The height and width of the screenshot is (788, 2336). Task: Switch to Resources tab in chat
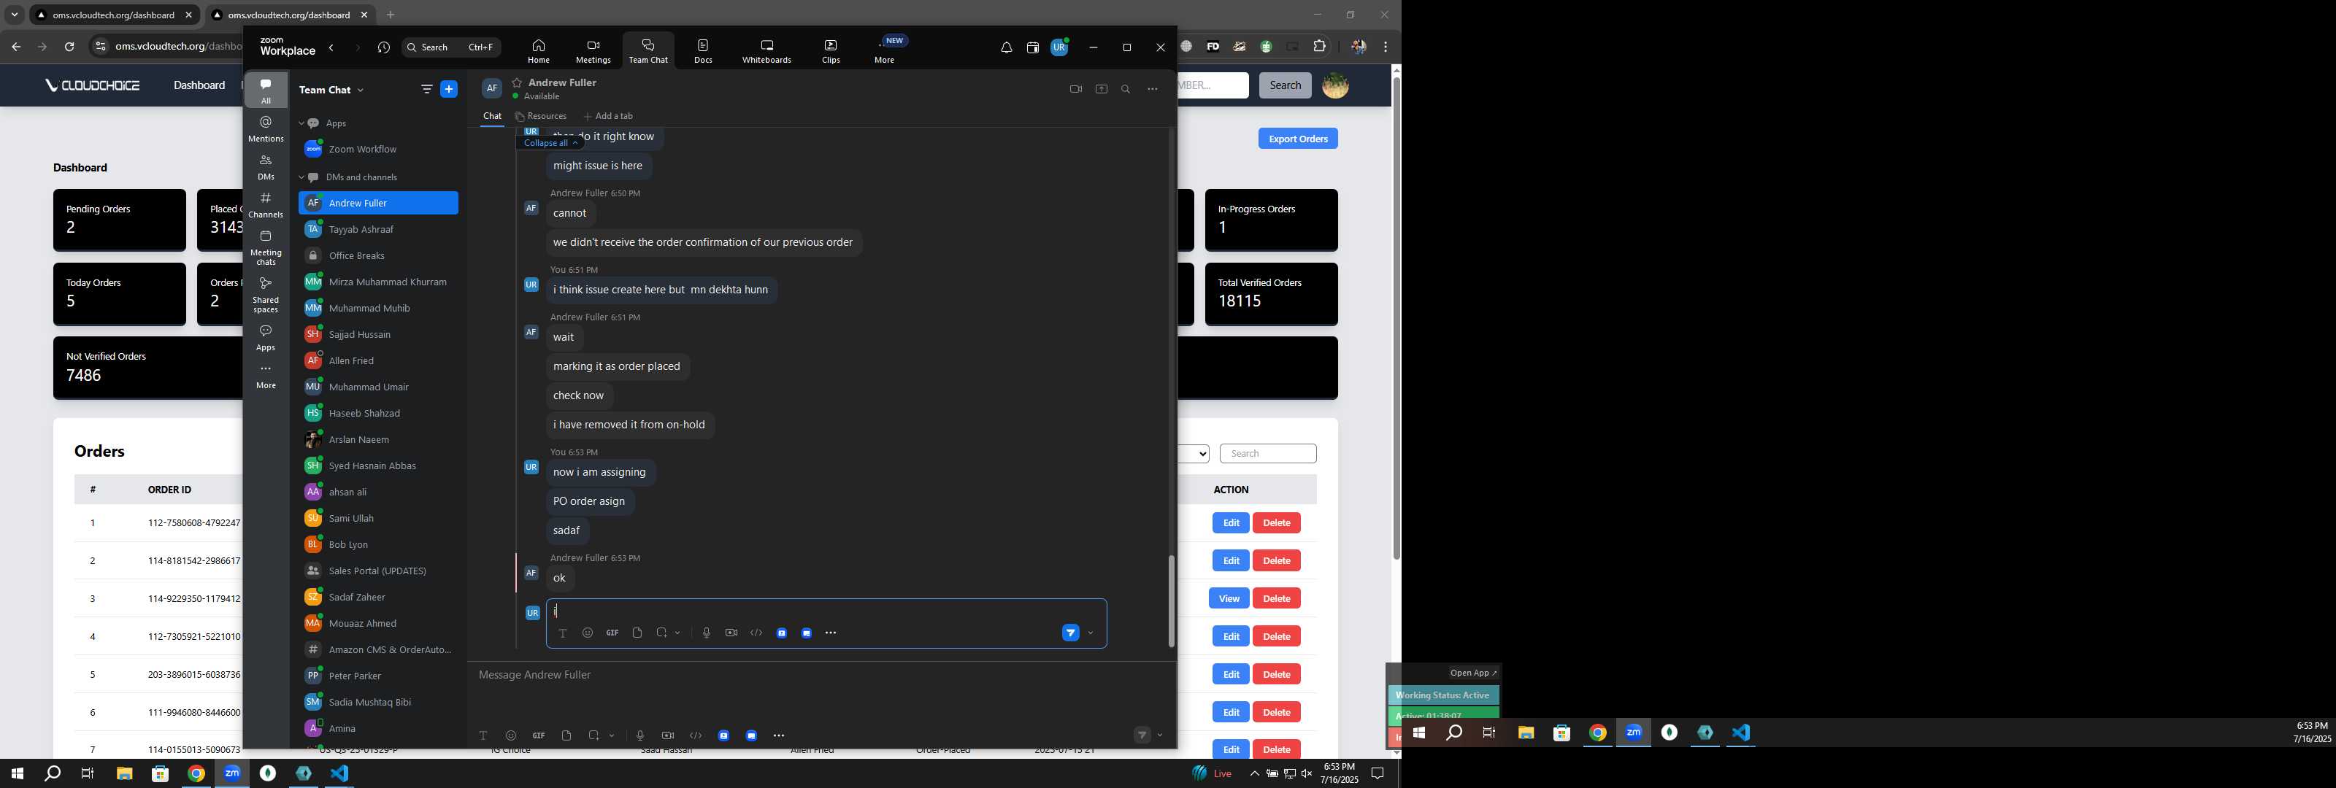[x=540, y=116]
